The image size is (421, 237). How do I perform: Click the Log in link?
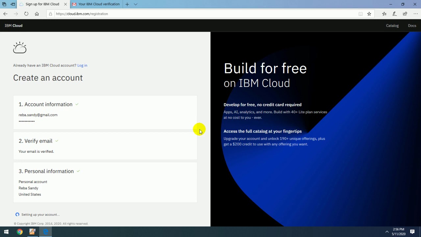pos(82,66)
